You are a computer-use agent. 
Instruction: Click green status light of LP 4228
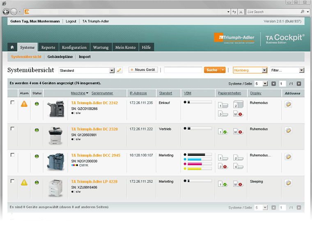[37, 182]
